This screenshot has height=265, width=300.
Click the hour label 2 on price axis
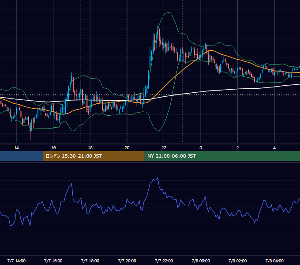pyautogui.click(x=238, y=148)
